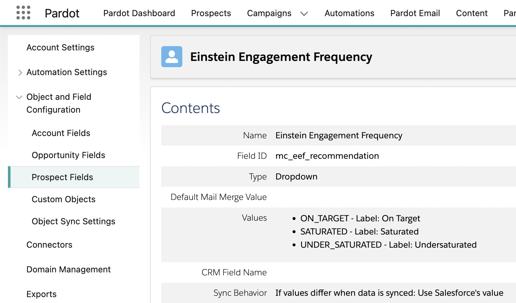Click Field ID value mc_eef_recommendation

327,156
